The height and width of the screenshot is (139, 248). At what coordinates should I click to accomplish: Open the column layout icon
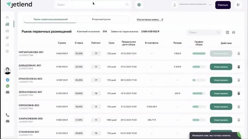(x=227, y=32)
